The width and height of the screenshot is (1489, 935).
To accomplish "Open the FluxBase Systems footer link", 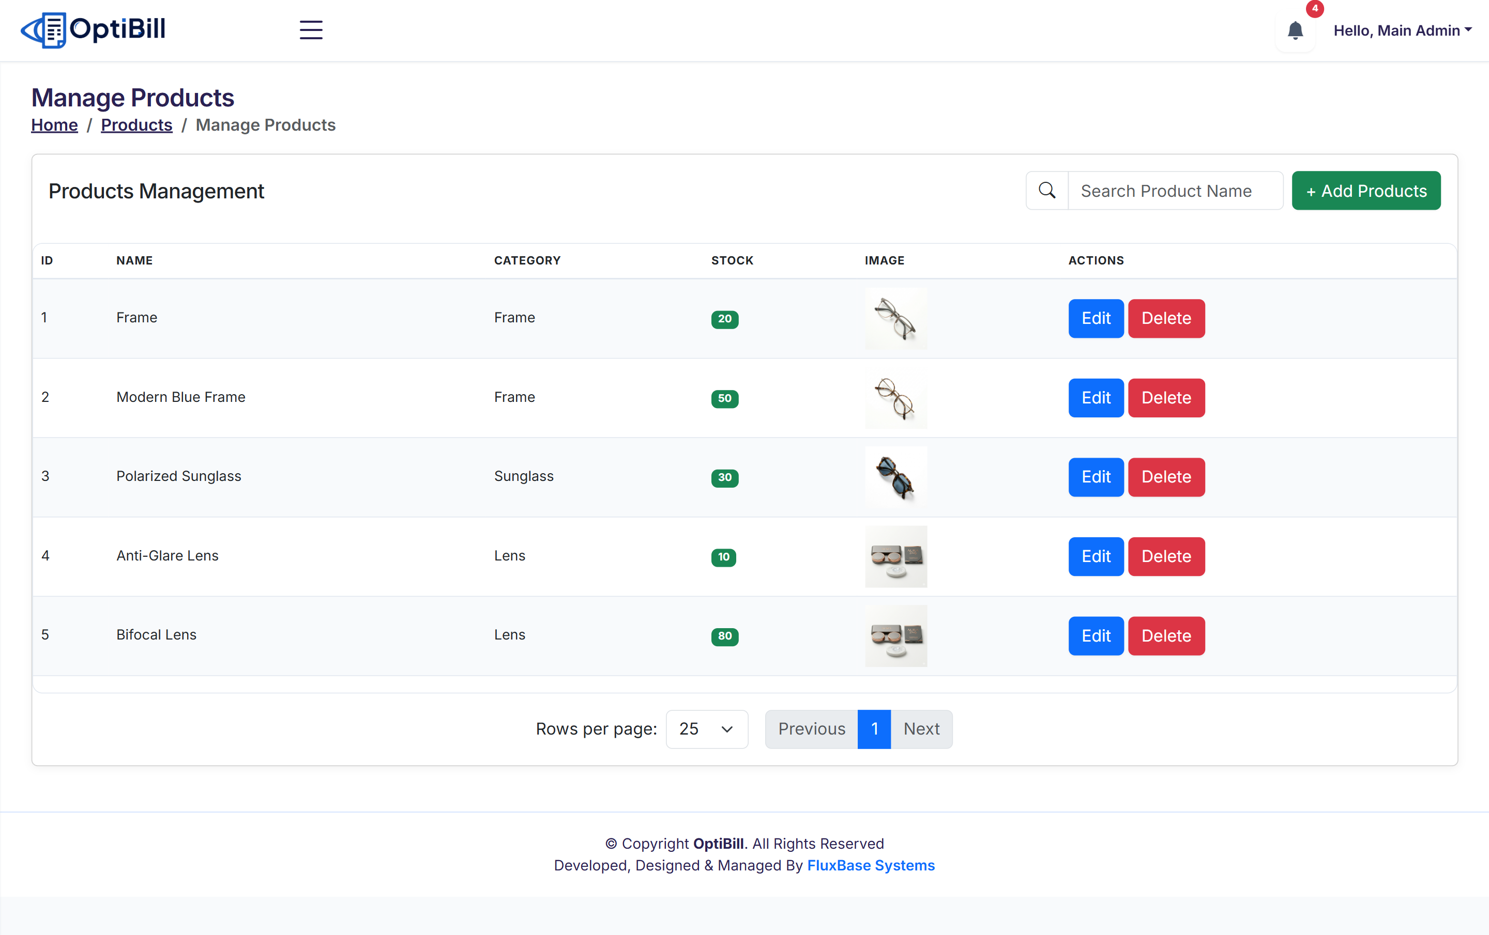I will click(x=871, y=865).
